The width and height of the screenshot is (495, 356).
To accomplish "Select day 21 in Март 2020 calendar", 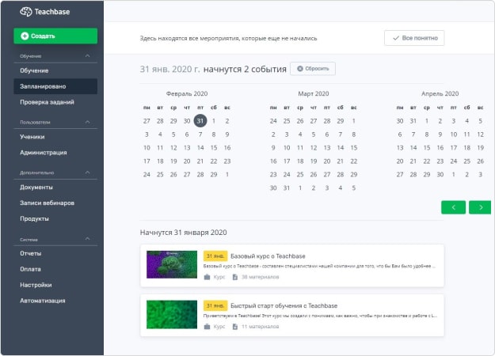I will coord(340,161).
